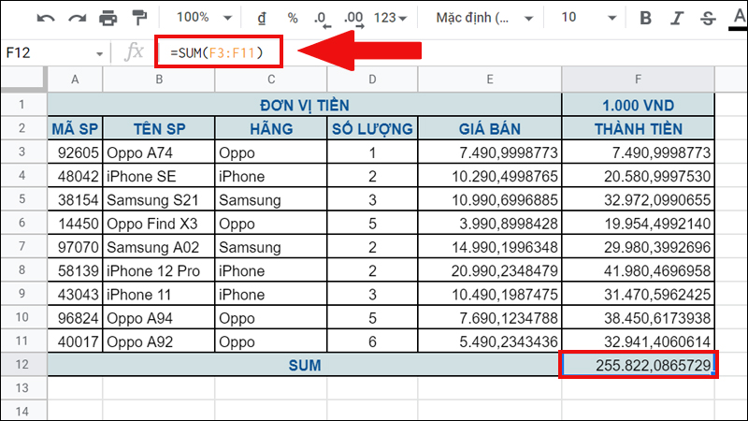Click the Undo icon

point(46,18)
